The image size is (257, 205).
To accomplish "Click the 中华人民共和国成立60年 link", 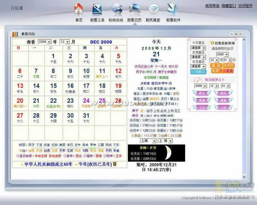I will [49, 164].
